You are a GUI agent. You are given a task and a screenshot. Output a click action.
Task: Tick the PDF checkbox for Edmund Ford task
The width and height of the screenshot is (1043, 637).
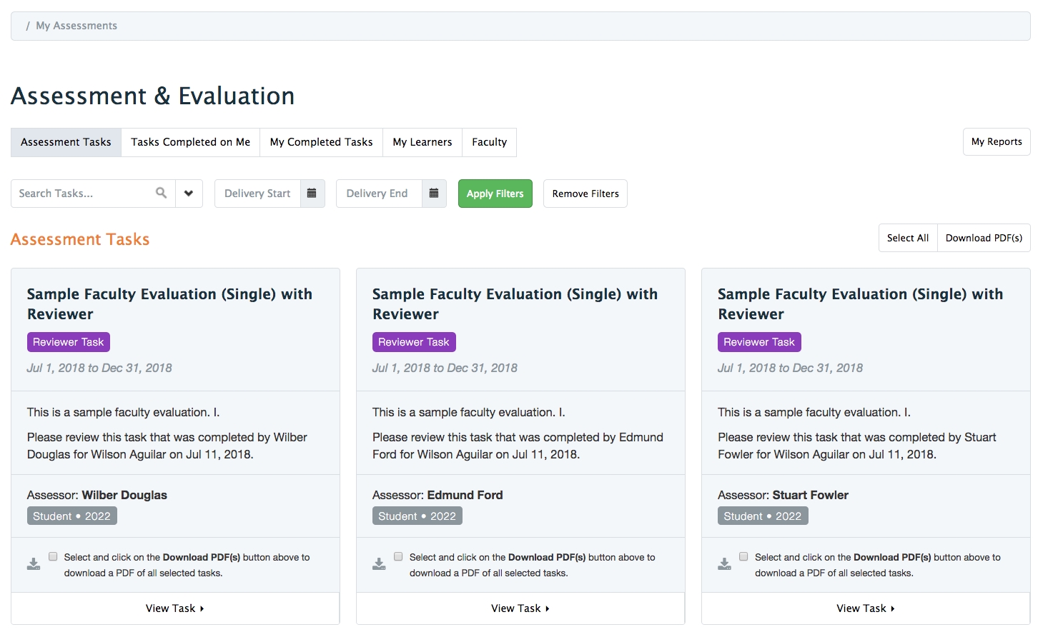[x=398, y=556]
